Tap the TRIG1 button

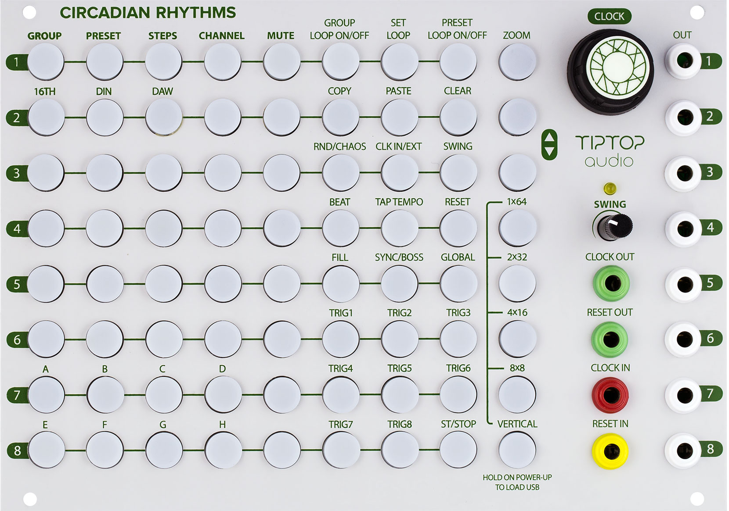[340, 339]
